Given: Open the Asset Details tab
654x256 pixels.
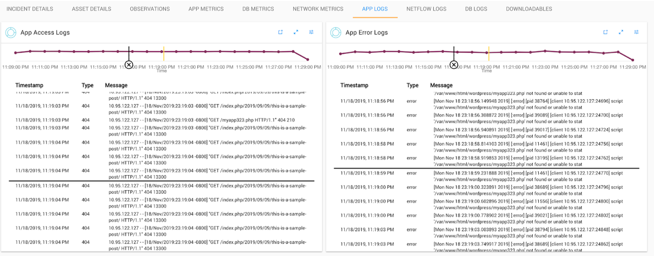Looking at the screenshot, I should coord(92,9).
